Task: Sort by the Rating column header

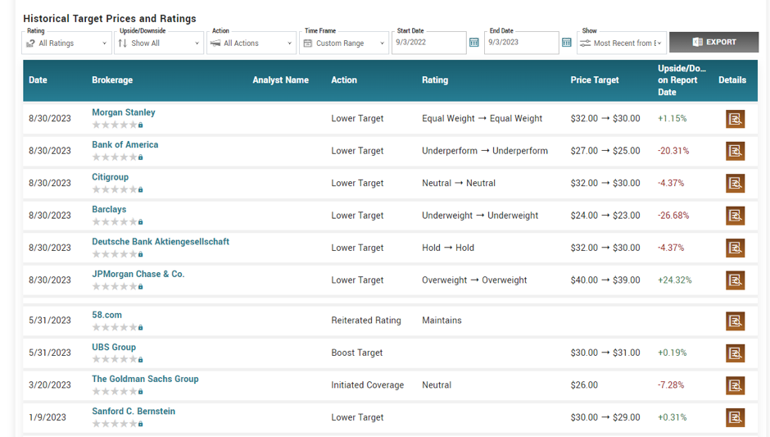Action: pos(435,80)
